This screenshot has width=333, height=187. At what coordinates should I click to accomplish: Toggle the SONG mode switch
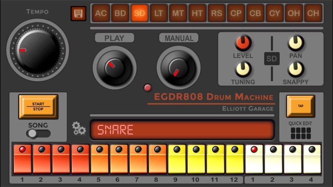click(38, 133)
